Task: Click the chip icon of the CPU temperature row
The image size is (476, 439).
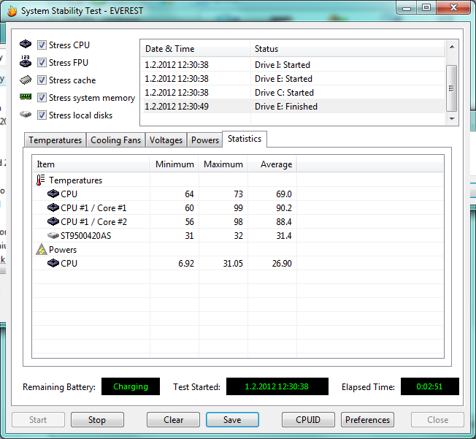Action: pyautogui.click(x=53, y=194)
